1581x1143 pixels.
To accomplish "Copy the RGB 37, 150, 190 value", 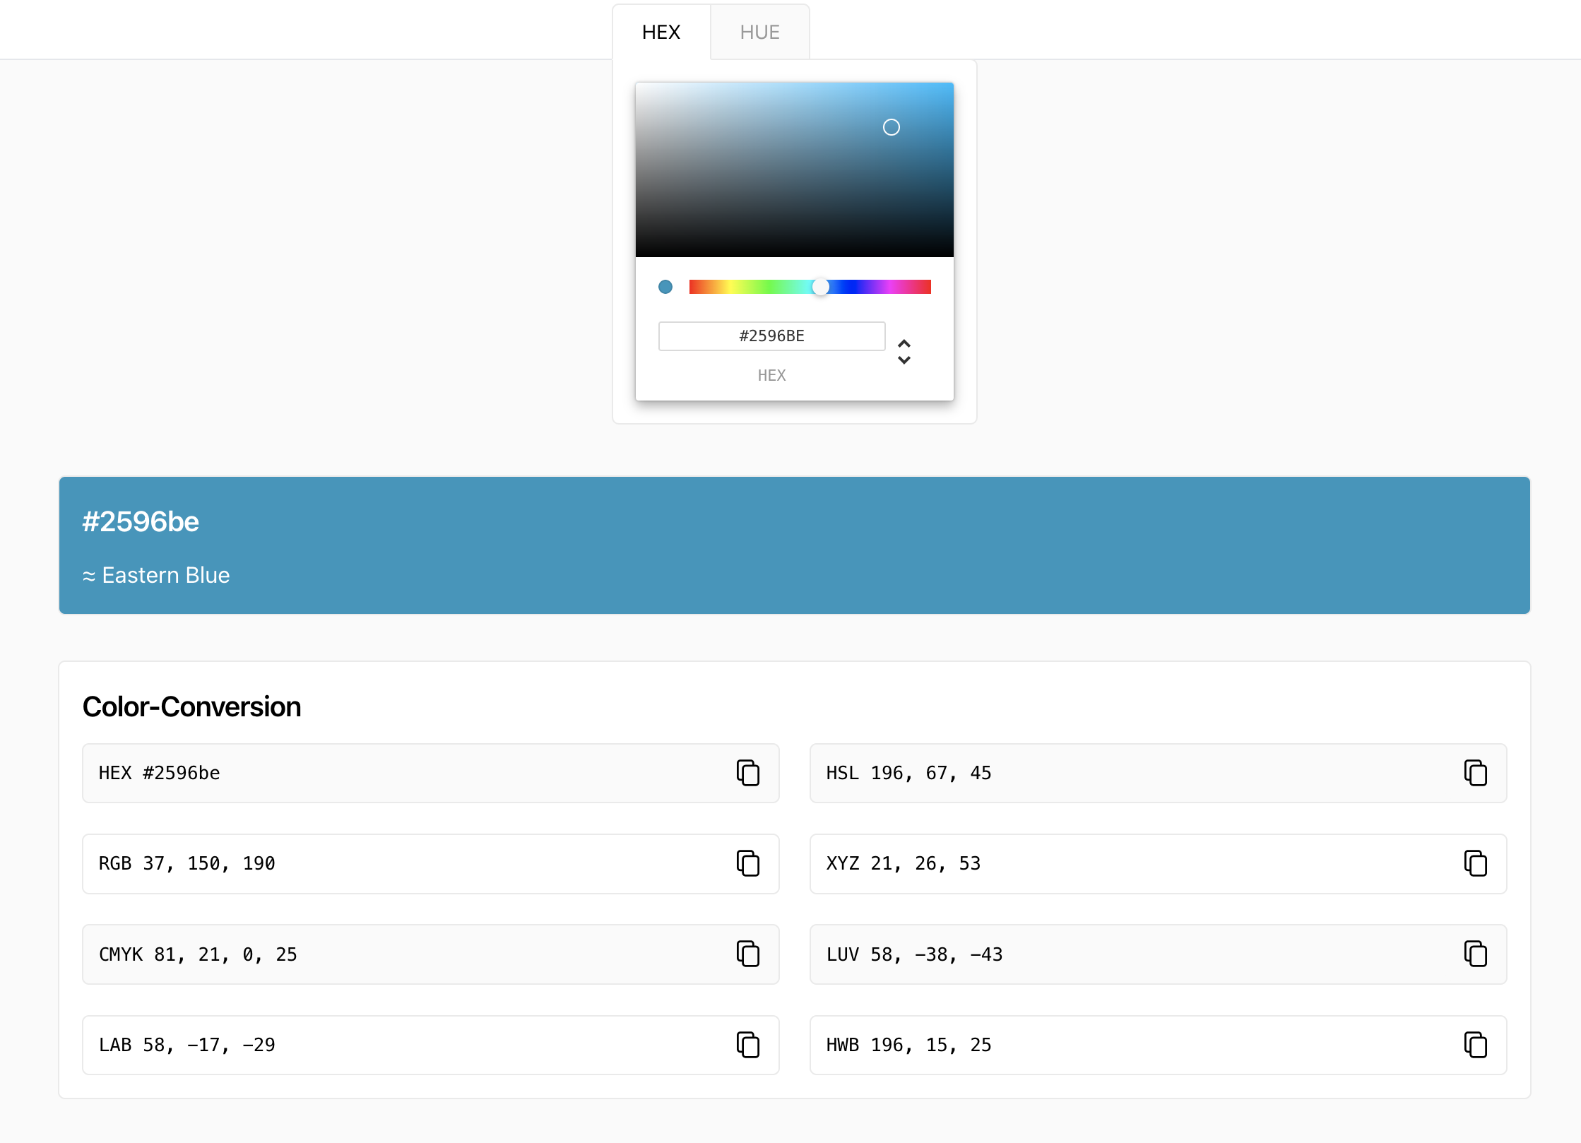I will 749,863.
